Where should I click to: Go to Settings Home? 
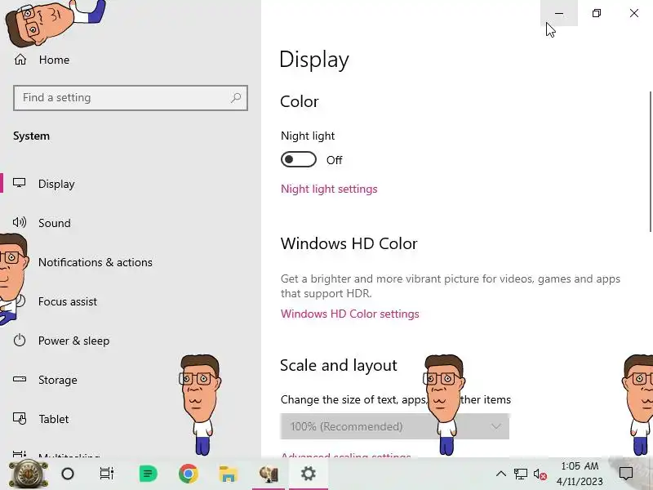coord(42,60)
